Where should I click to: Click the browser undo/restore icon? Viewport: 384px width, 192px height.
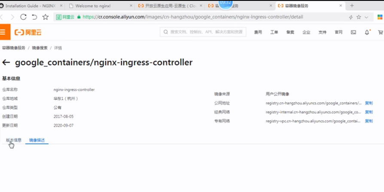[x=34, y=17]
